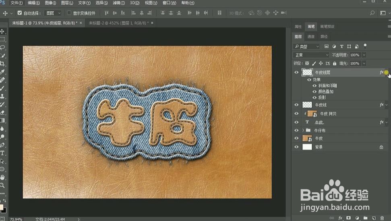Expand the 牛仔布 group folder
Viewport: 391px width, 221px height.
[303, 130]
